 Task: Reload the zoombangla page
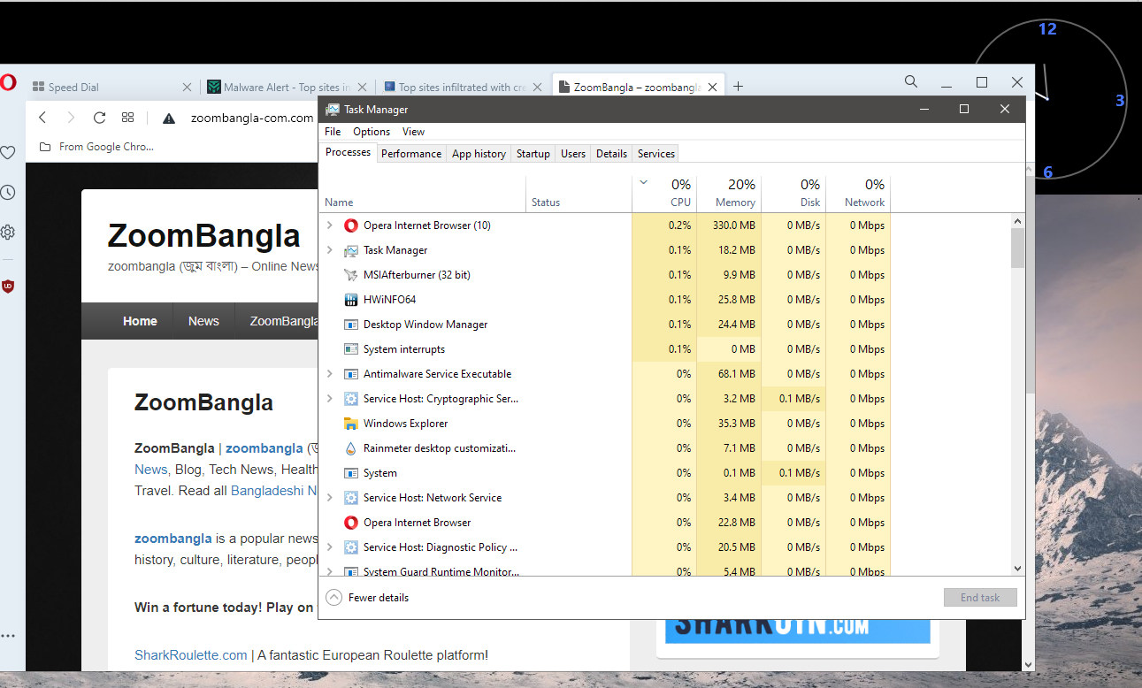click(x=99, y=118)
